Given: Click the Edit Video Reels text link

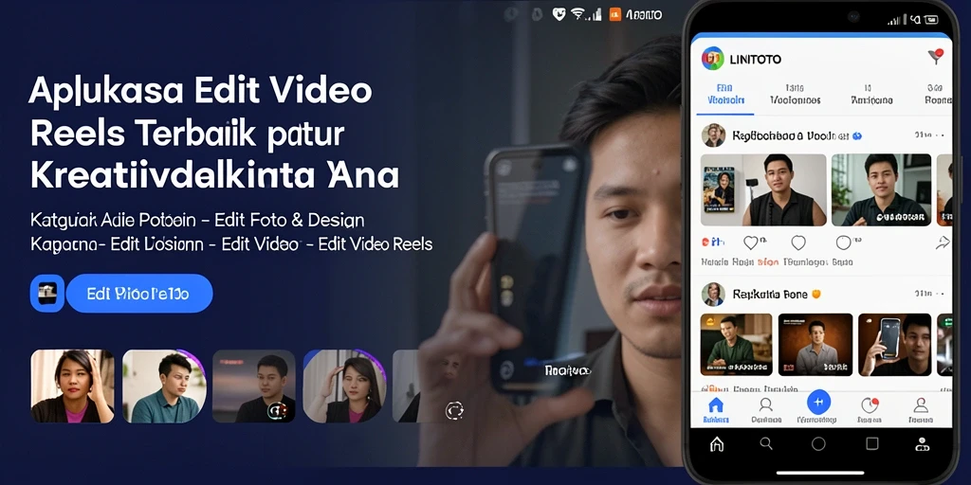Looking at the screenshot, I should pos(376,244).
